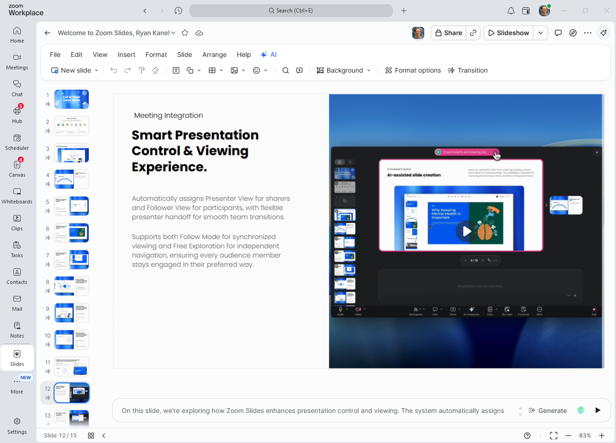This screenshot has height=443, width=616.
Task: Open the comments panel icon
Action: pyautogui.click(x=558, y=33)
